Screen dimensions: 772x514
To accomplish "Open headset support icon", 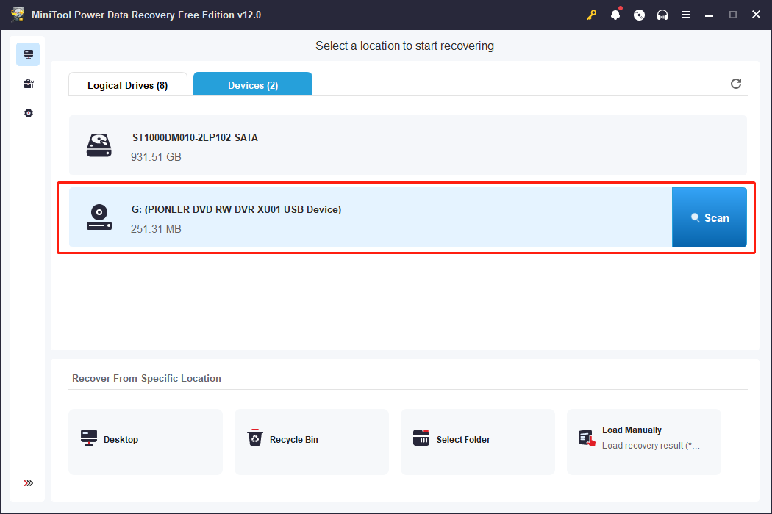I will pos(662,15).
